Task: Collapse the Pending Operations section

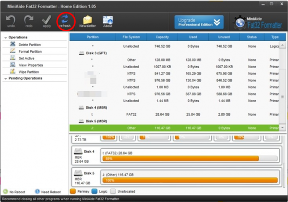Action: (x=5, y=78)
